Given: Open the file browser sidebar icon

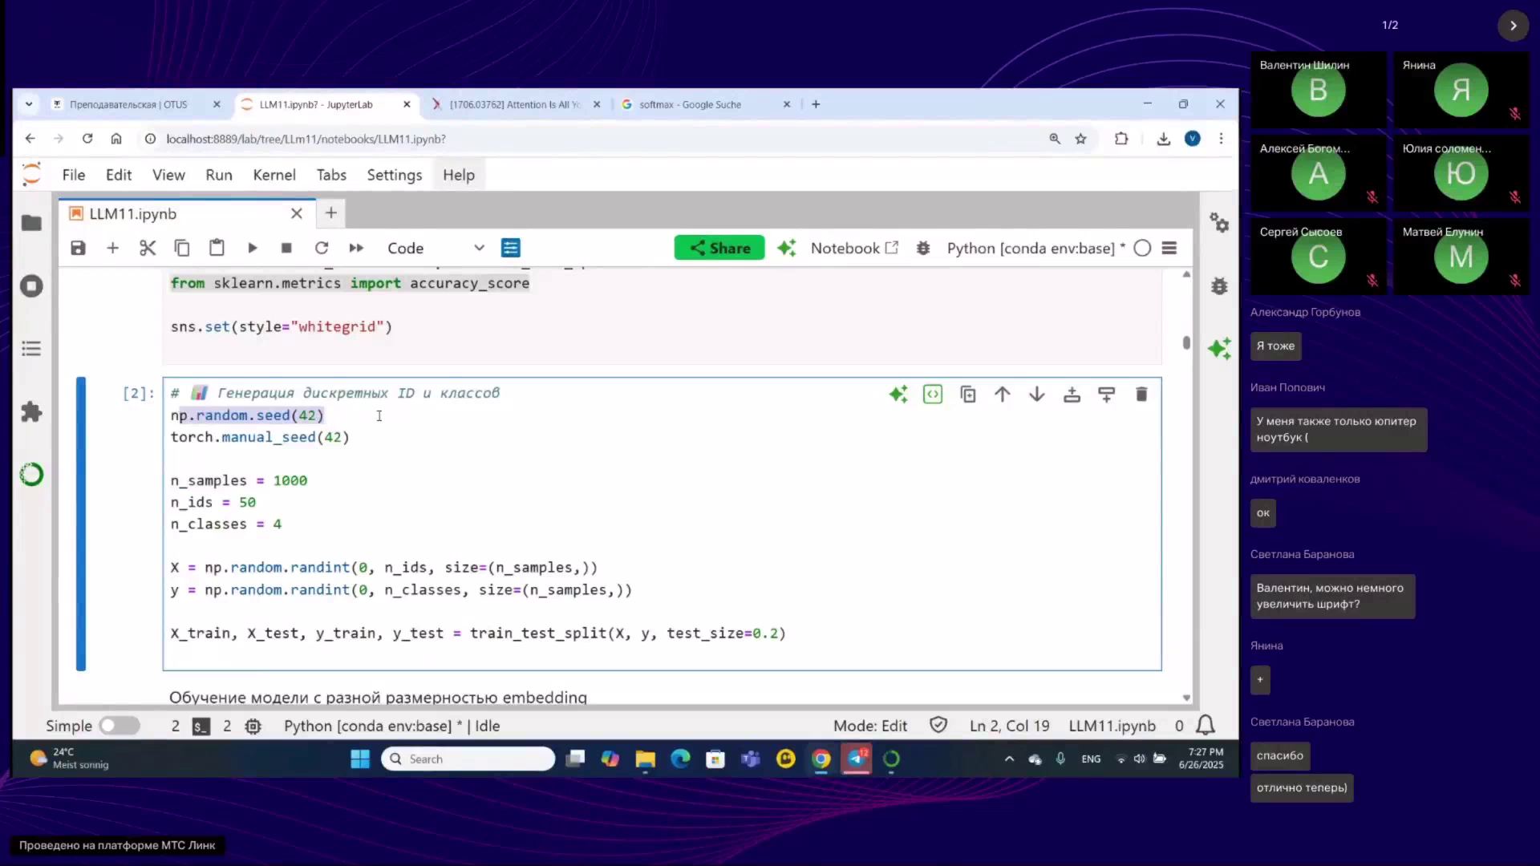Looking at the screenshot, I should tap(31, 224).
